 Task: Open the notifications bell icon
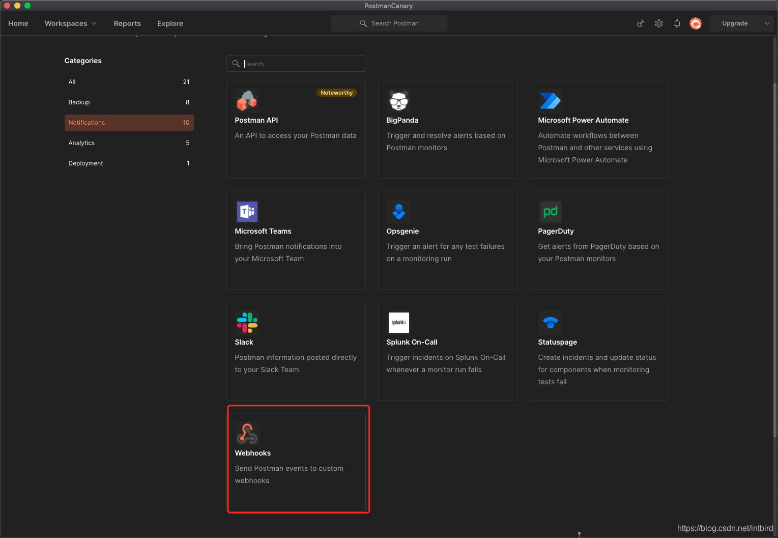tap(677, 23)
